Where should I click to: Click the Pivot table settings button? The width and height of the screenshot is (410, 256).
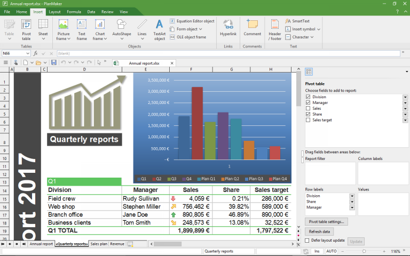click(x=327, y=221)
